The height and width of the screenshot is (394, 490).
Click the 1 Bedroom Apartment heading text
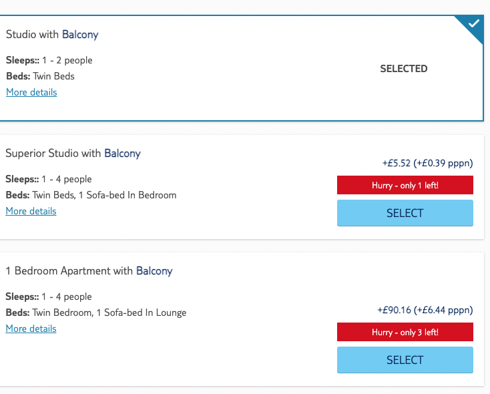click(x=89, y=271)
